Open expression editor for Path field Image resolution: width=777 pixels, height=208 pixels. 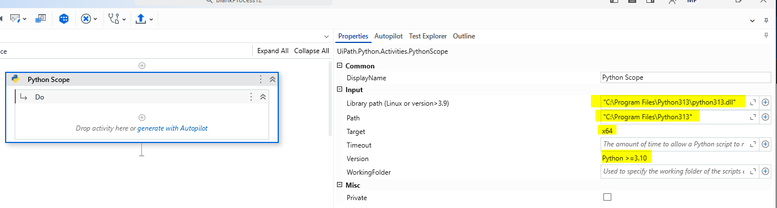pyautogui.click(x=753, y=117)
